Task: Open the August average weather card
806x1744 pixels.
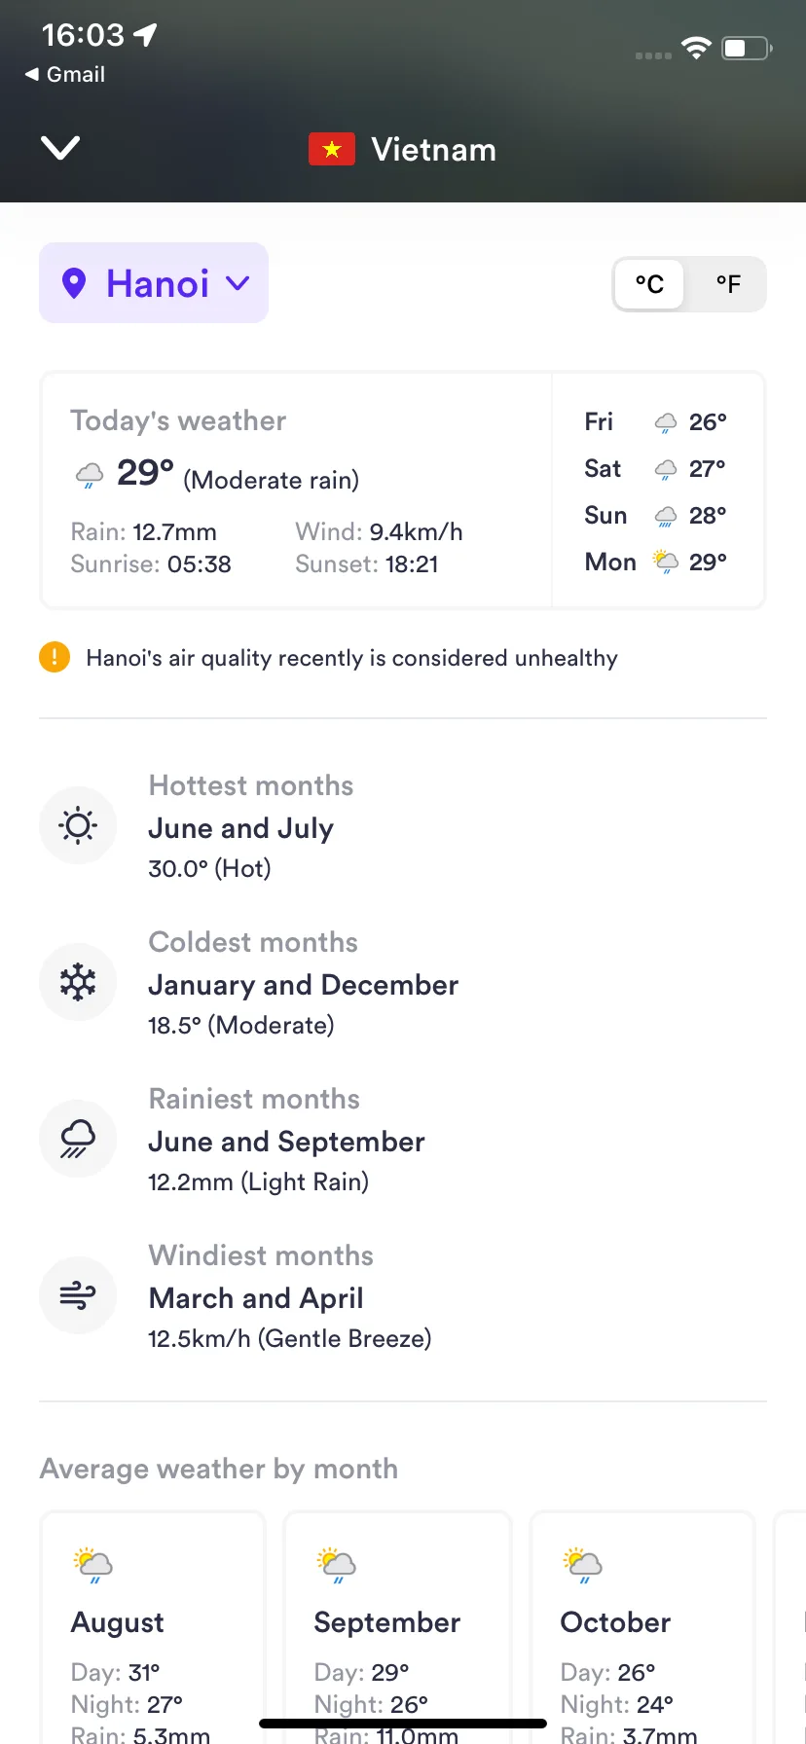Action: coord(153,1627)
